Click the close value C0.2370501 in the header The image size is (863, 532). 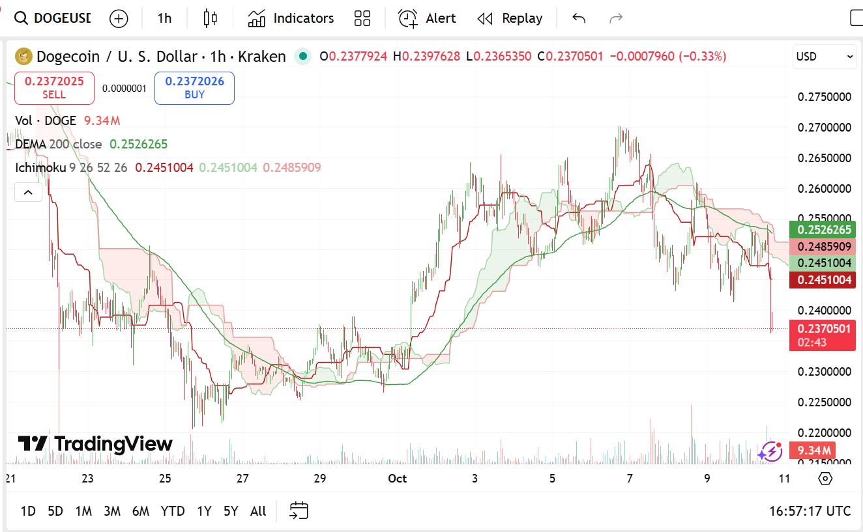(x=570, y=57)
